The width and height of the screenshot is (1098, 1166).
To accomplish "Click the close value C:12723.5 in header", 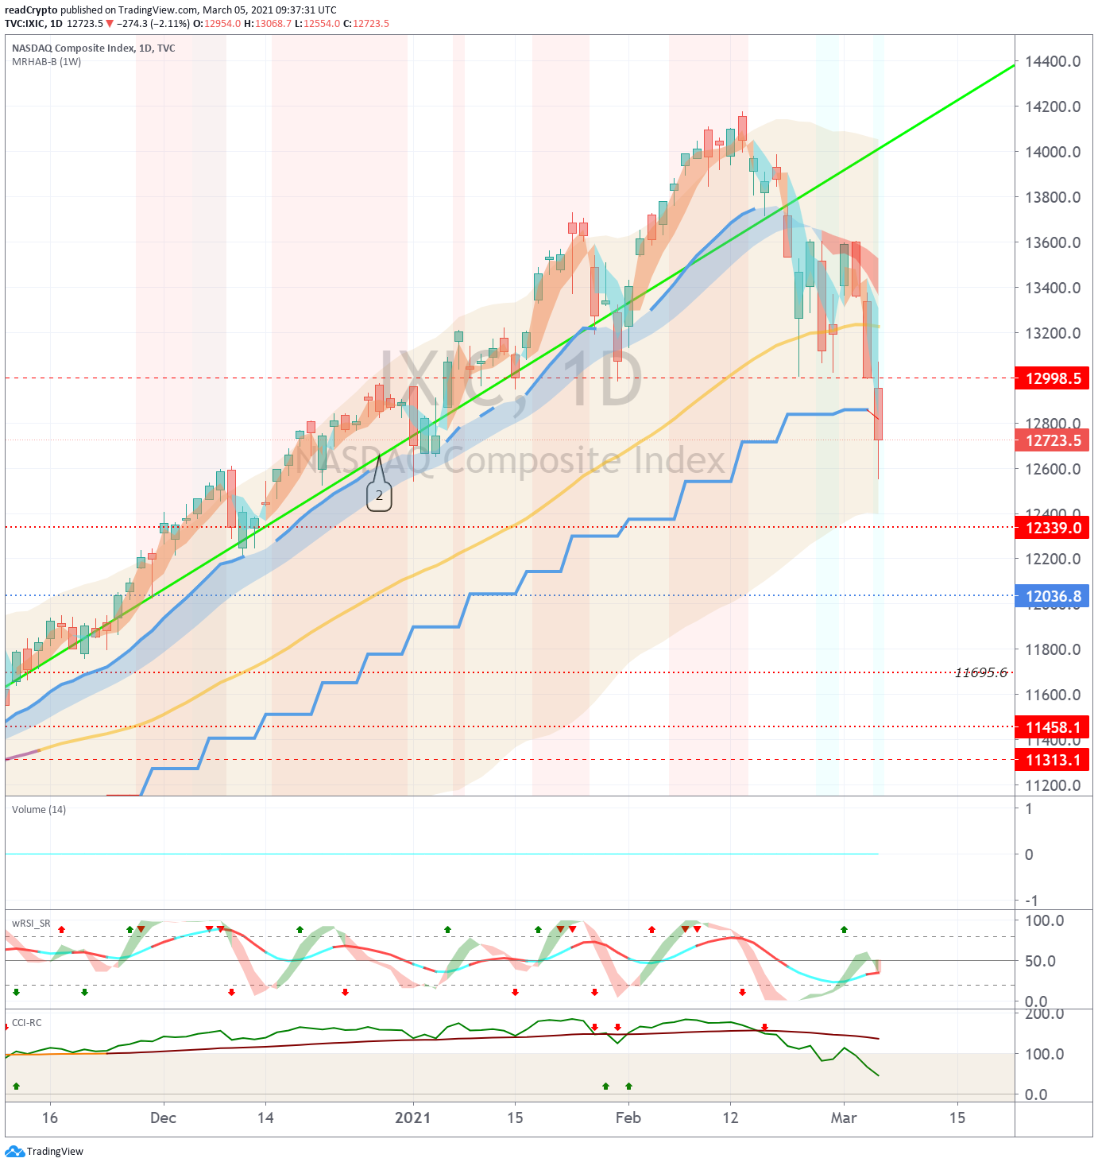I will (366, 24).
